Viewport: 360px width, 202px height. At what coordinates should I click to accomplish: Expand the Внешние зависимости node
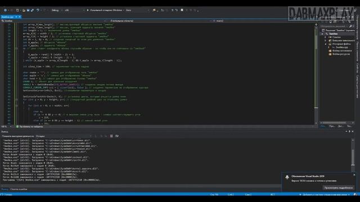(326, 40)
